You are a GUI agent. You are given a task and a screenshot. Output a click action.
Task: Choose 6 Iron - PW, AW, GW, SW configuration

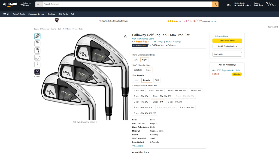tap(145, 113)
